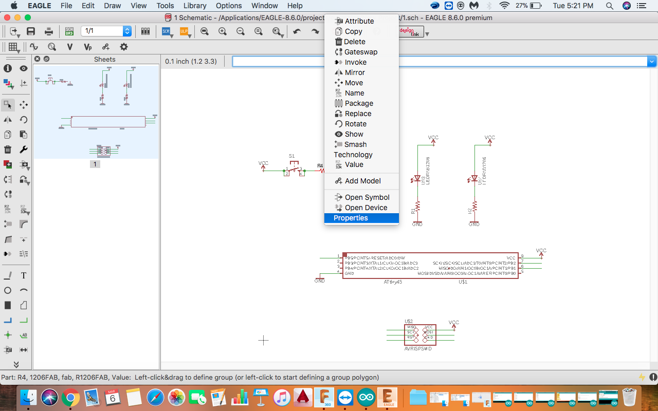Open the Options menu in the menu bar
Screen dimensions: 658x411
[x=229, y=6]
